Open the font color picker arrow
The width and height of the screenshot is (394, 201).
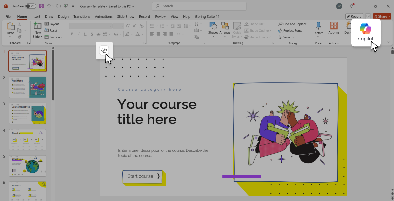[142, 34]
